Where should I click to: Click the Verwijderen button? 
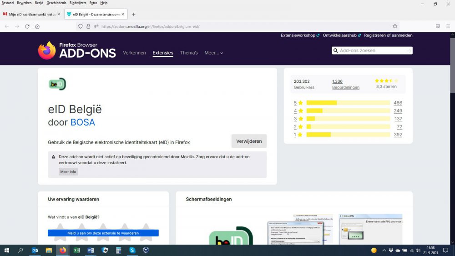[249, 141]
